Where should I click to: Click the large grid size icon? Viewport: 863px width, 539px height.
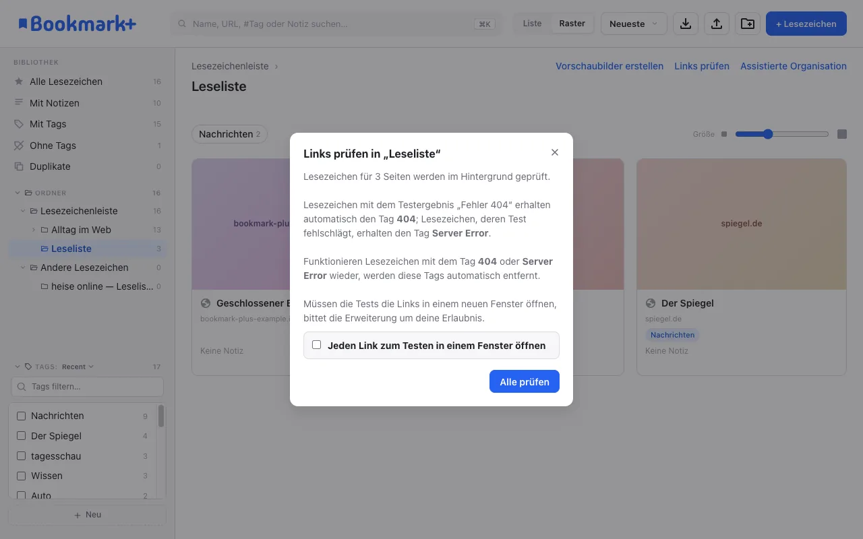point(842,134)
